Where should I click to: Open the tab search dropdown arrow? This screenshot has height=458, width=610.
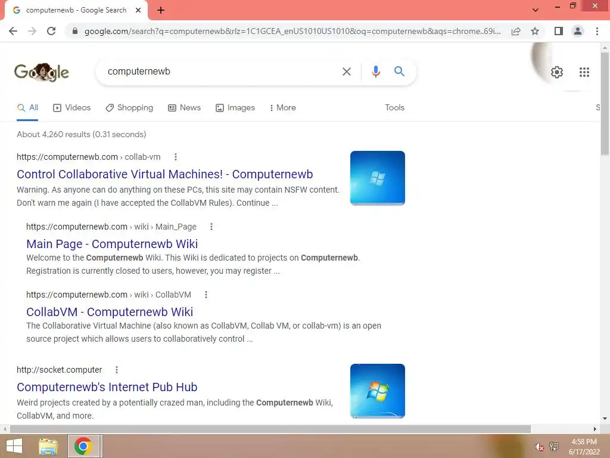(x=536, y=10)
